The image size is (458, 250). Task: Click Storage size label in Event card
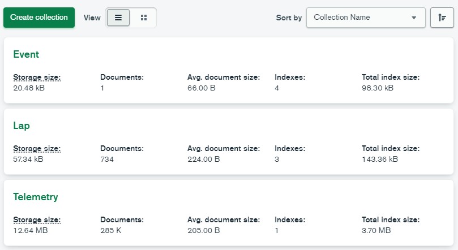click(37, 77)
